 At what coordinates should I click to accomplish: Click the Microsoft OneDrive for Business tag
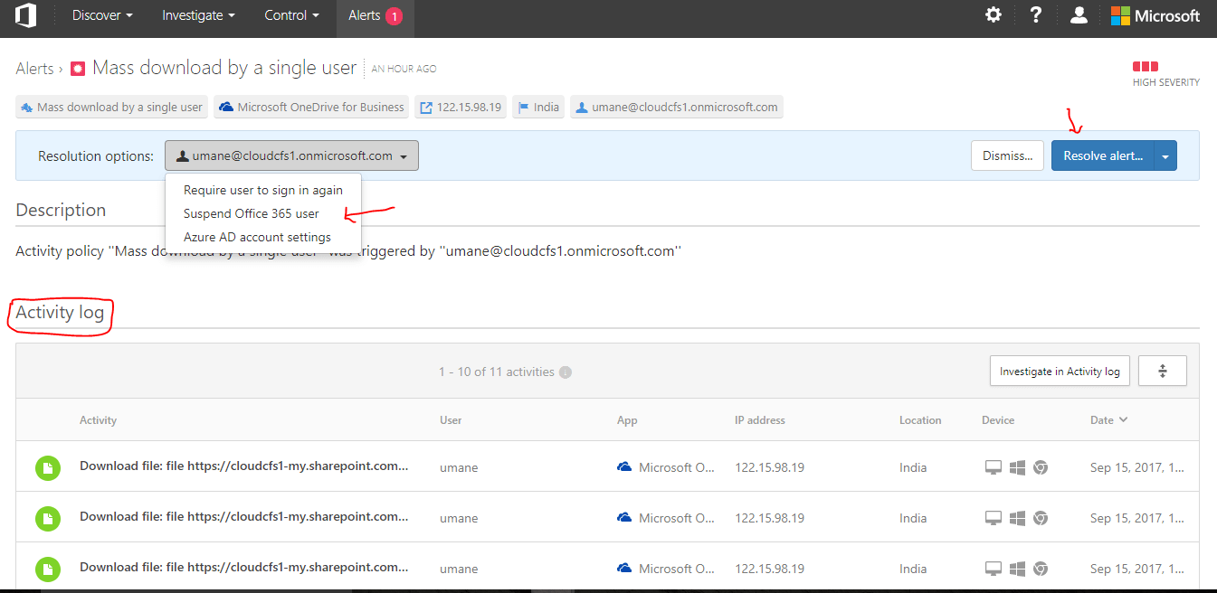coord(311,107)
